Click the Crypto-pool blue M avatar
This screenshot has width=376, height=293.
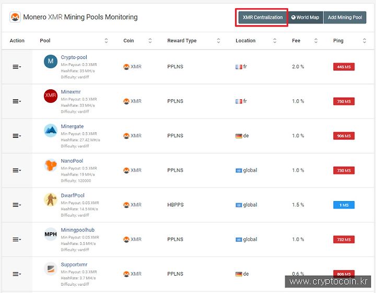pos(51,62)
